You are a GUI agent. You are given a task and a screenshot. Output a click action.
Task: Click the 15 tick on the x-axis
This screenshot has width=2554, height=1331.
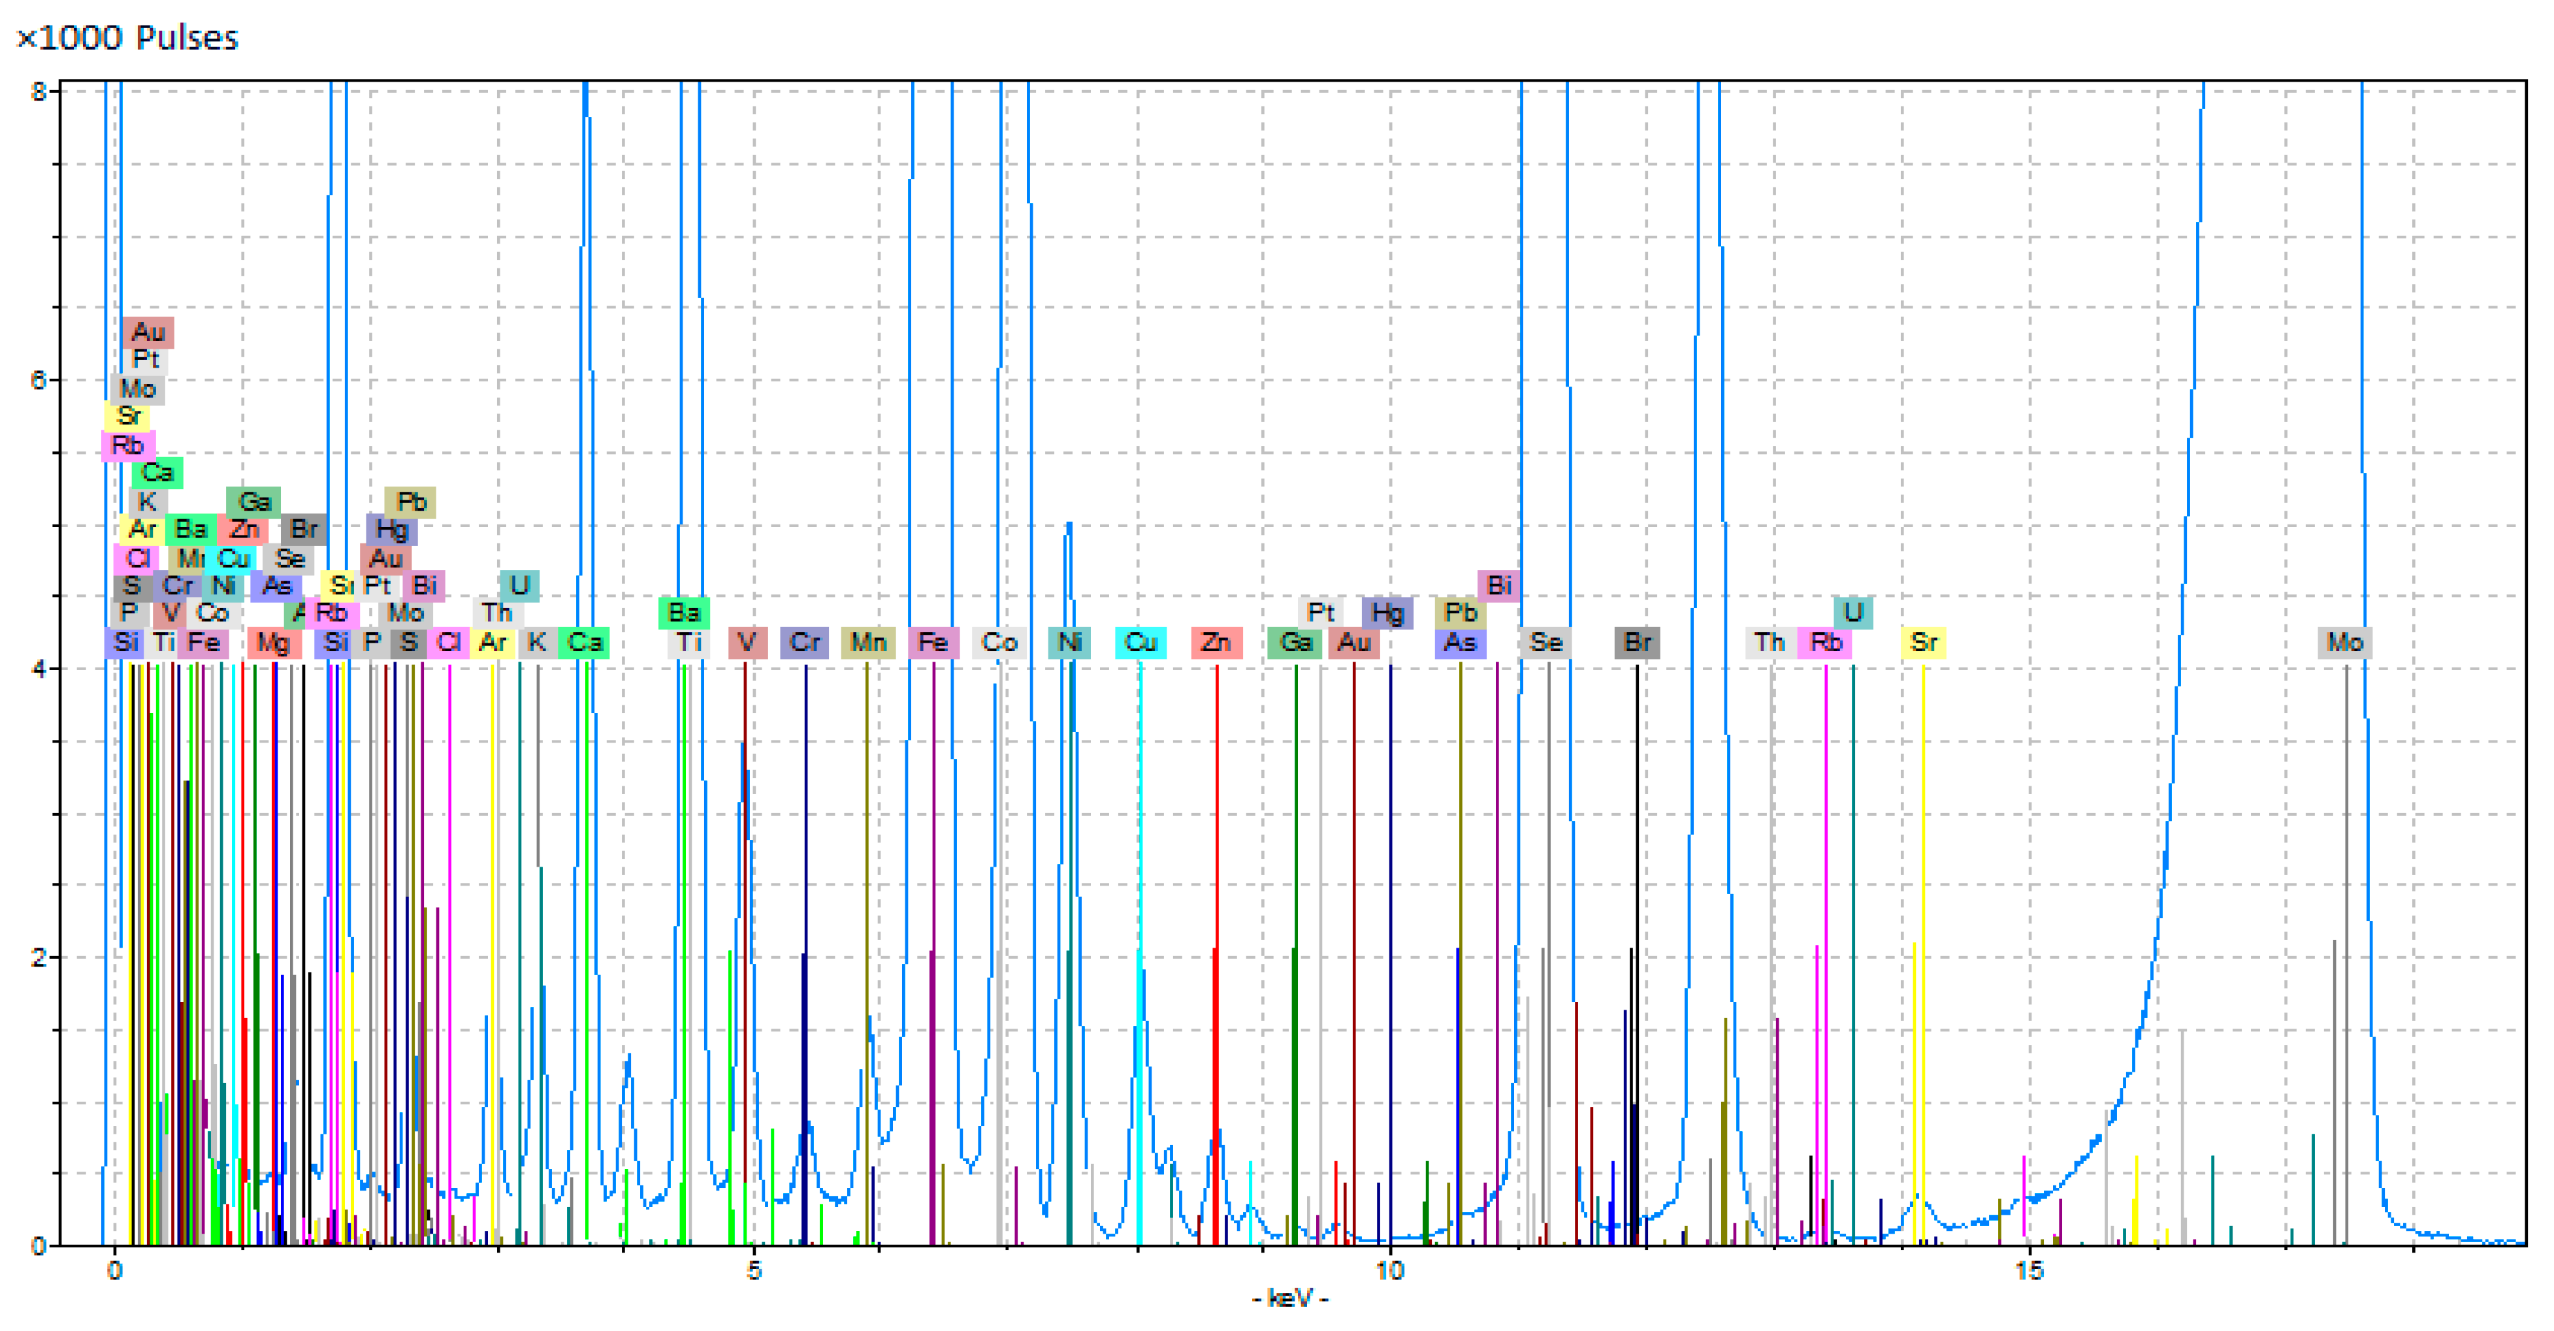(2029, 1270)
